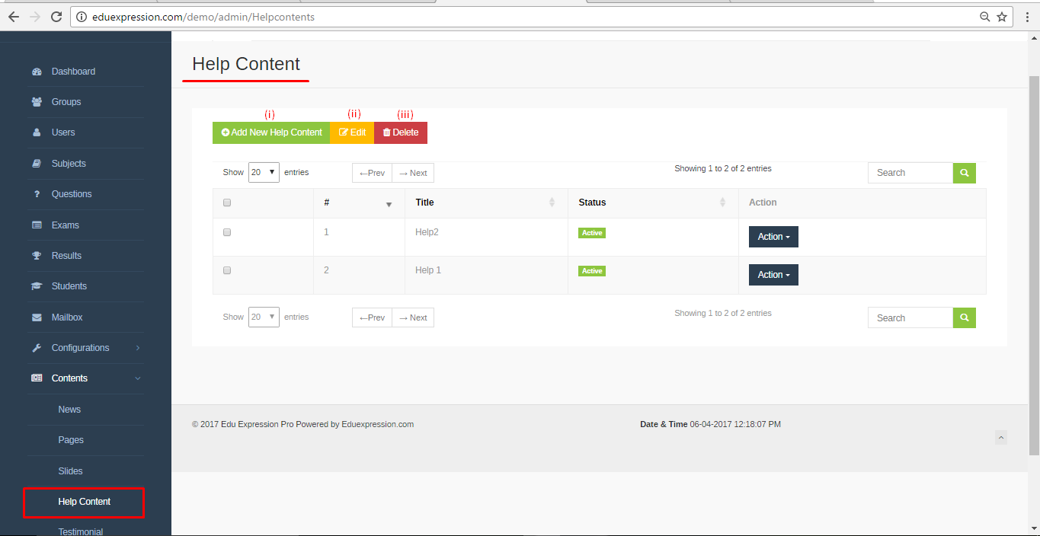Click the Contents newspaper icon

point(37,378)
